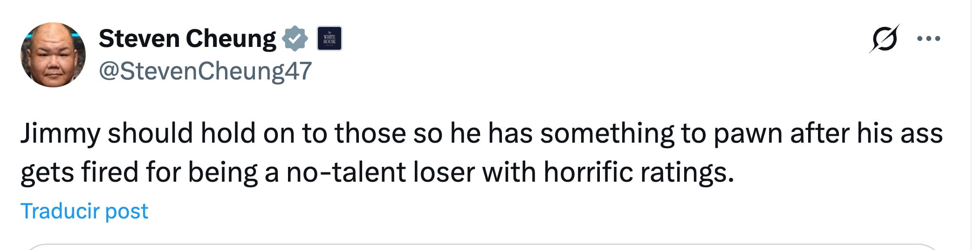Open Grok explanation for this post
This screenshot has width=975, height=250.
click(x=884, y=39)
